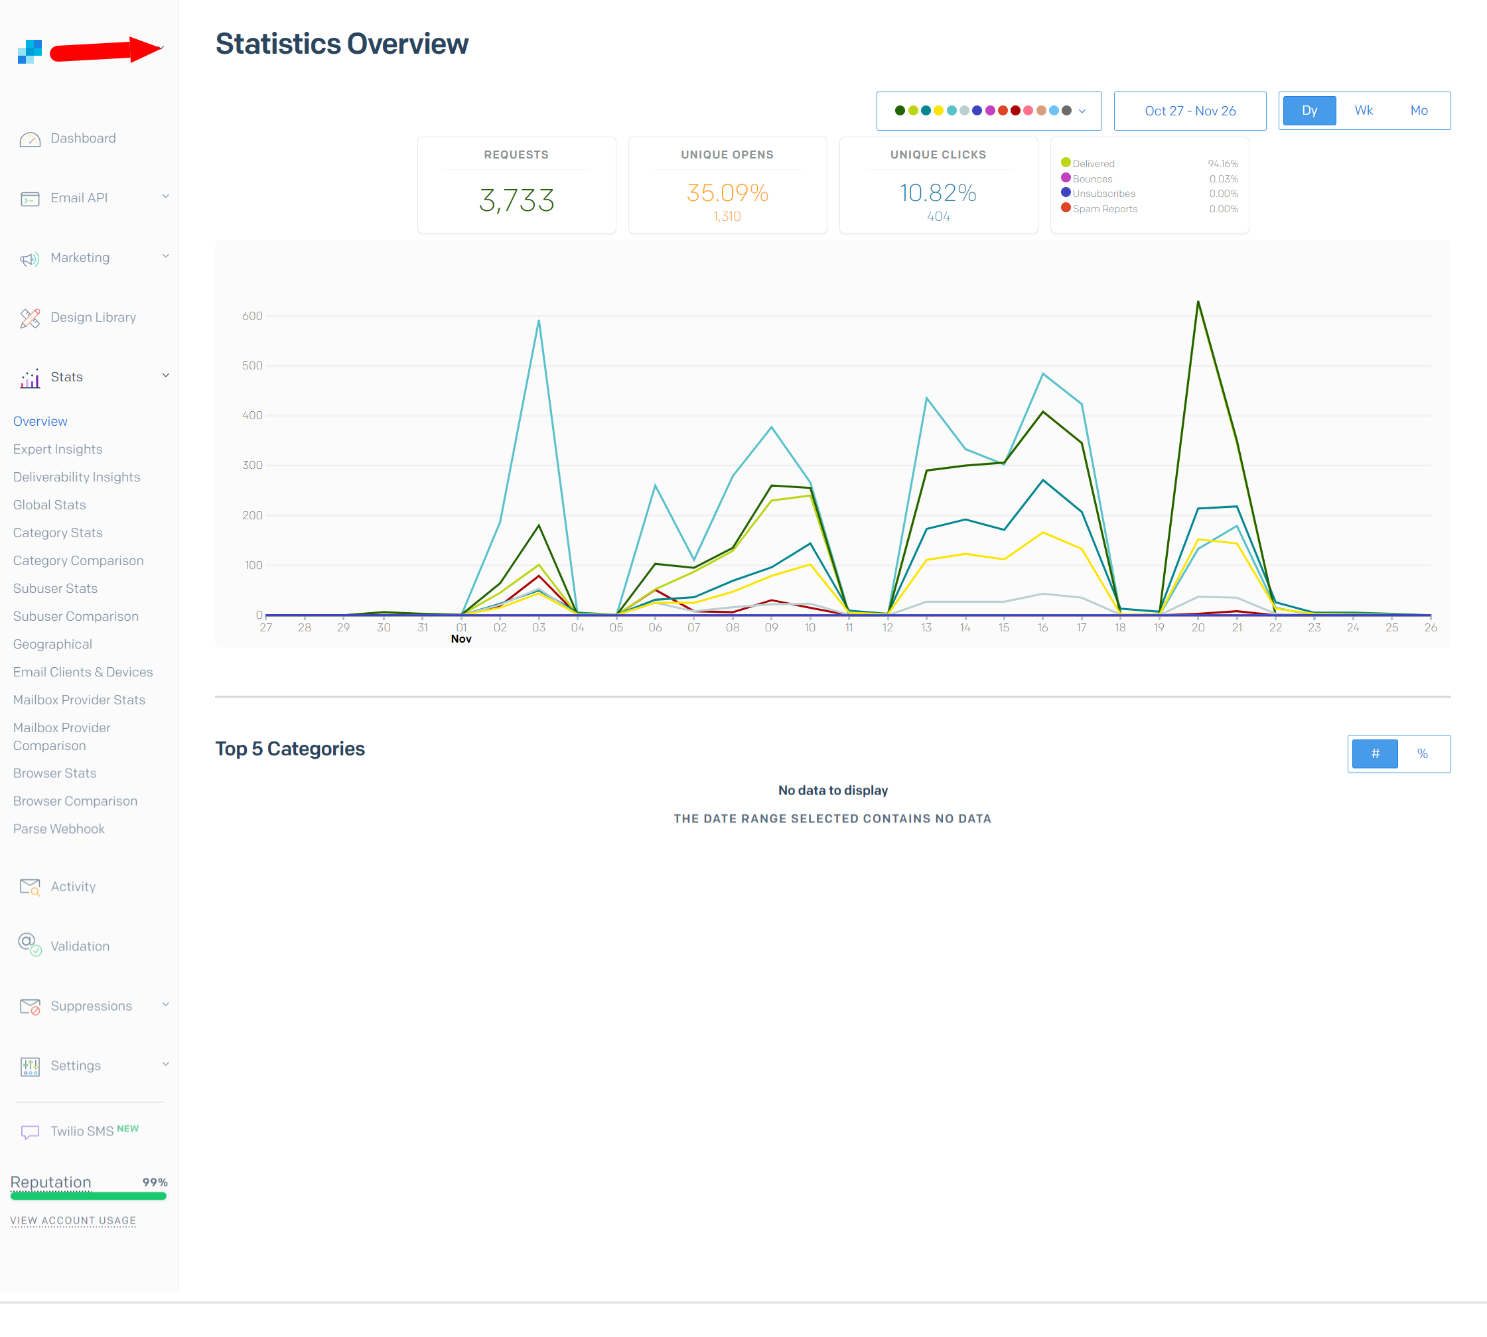This screenshot has height=1337, width=1487.
Task: Expand the Settings submenu chevron
Action: (x=165, y=1064)
